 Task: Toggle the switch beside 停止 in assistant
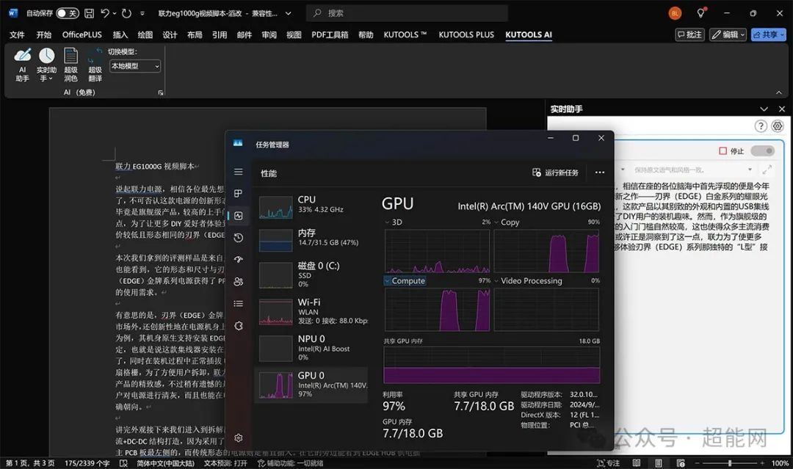point(763,150)
